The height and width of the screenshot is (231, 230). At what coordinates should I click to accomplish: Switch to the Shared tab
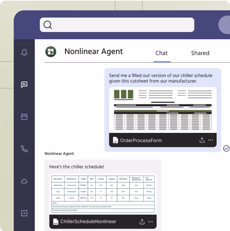point(200,53)
